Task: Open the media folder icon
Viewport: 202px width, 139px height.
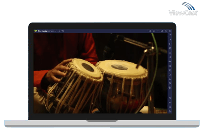Action: [170, 75]
